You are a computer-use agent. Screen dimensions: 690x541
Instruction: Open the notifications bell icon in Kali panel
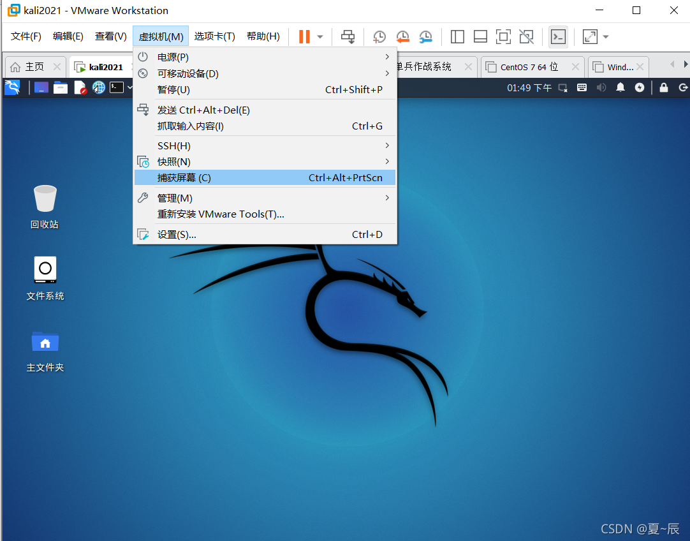tap(620, 87)
